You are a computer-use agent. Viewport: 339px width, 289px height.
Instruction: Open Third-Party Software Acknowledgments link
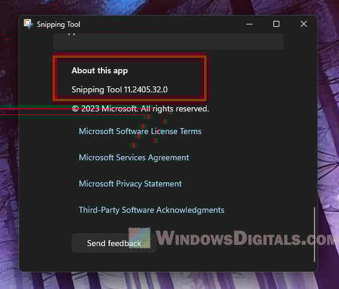point(152,210)
